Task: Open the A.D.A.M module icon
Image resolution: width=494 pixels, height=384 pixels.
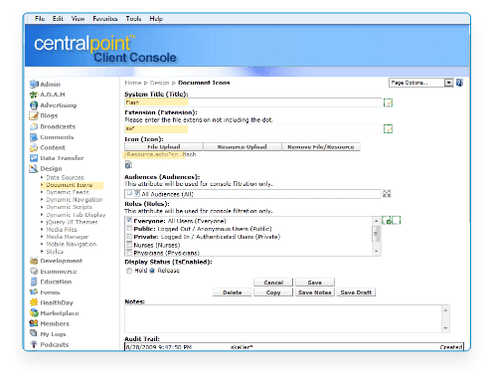Action: 34,95
